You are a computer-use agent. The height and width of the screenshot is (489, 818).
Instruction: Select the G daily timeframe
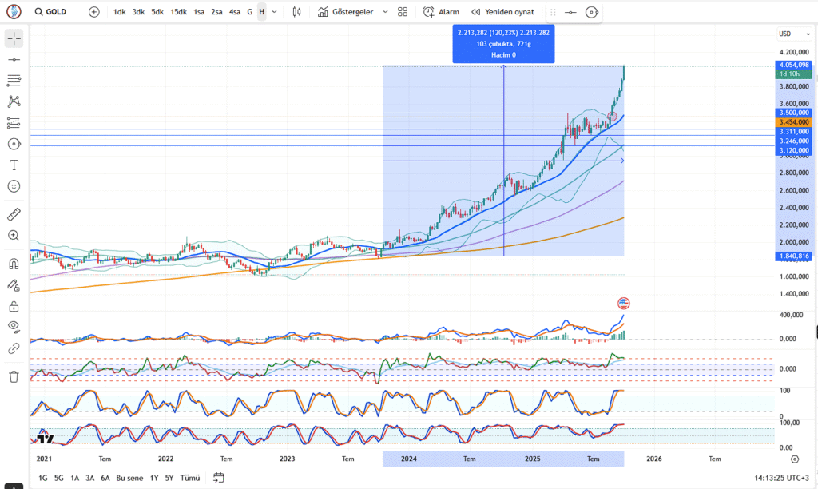point(250,12)
